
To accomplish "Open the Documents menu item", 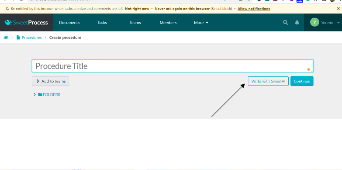I will (x=69, y=23).
